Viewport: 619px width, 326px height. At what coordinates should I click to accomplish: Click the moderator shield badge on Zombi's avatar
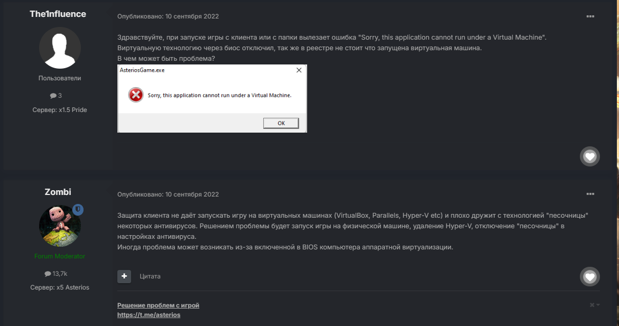78,210
